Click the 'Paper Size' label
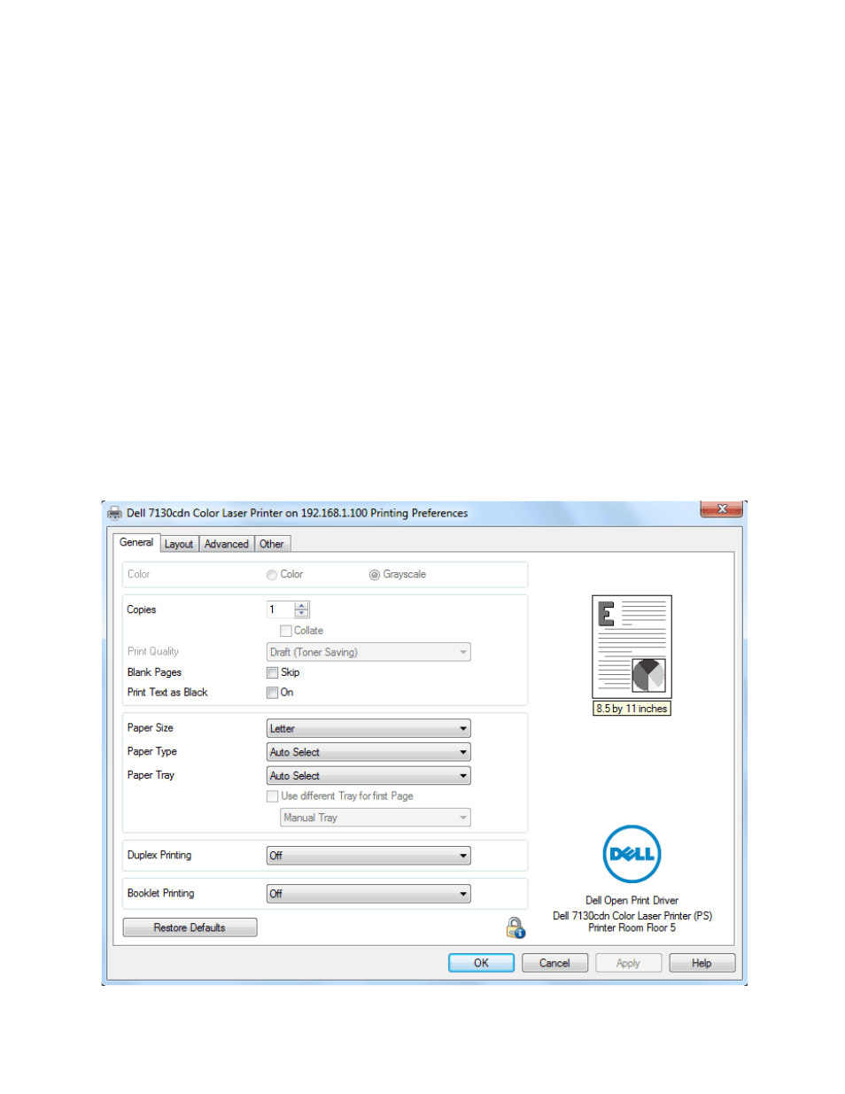 [x=151, y=728]
